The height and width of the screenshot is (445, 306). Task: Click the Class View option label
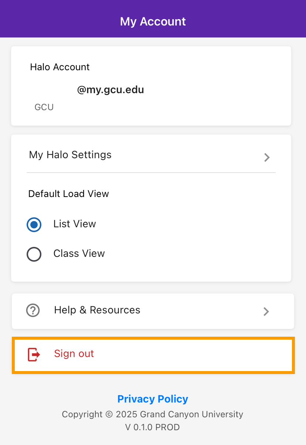(79, 254)
